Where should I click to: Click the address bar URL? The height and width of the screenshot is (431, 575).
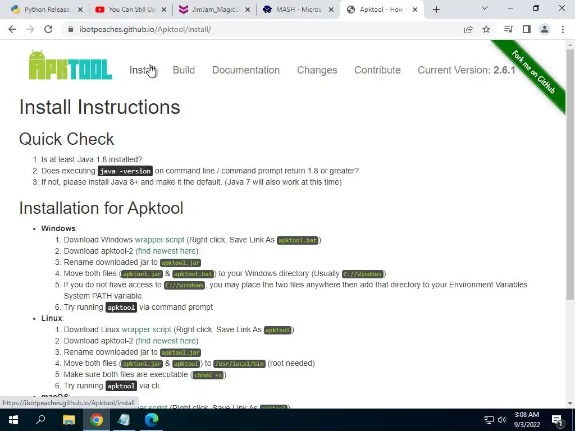(145, 29)
